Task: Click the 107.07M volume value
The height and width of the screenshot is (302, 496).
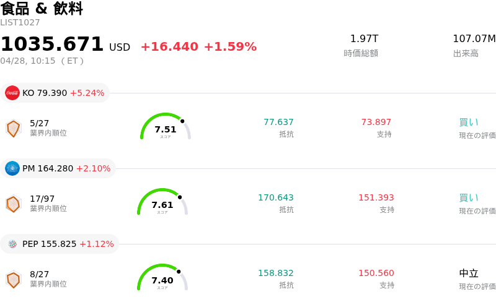Action: click(x=474, y=39)
